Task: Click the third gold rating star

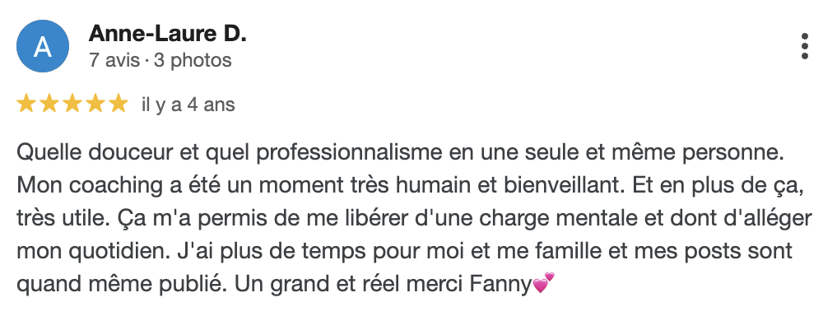Action: tap(72, 104)
